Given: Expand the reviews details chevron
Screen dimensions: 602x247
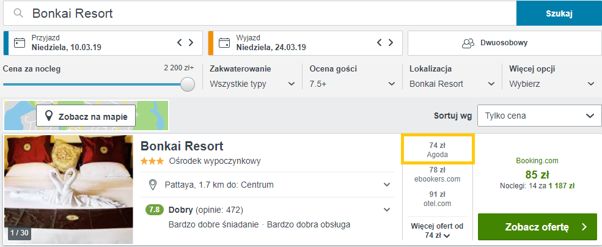Looking at the screenshot, I should pos(387,210).
